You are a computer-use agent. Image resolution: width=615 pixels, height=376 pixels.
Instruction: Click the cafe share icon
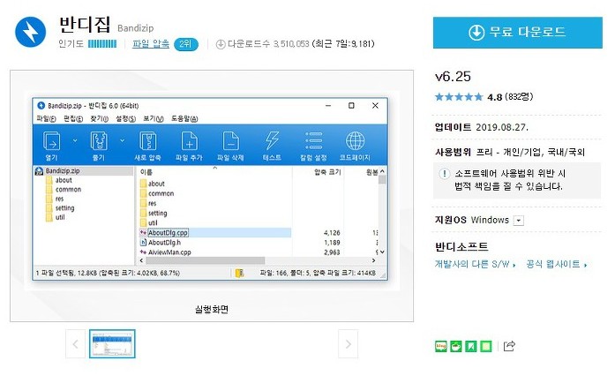tap(456, 346)
